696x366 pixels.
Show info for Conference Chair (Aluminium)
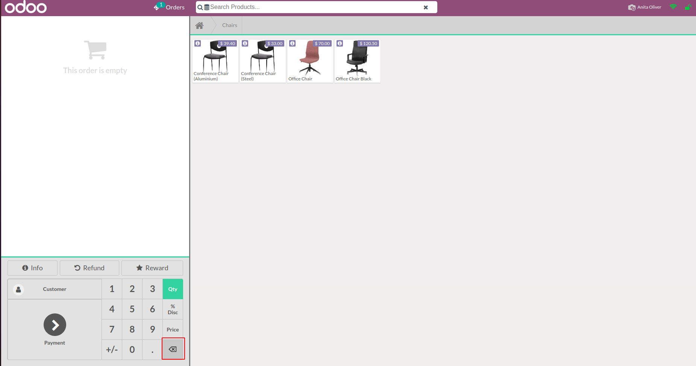[x=198, y=44]
